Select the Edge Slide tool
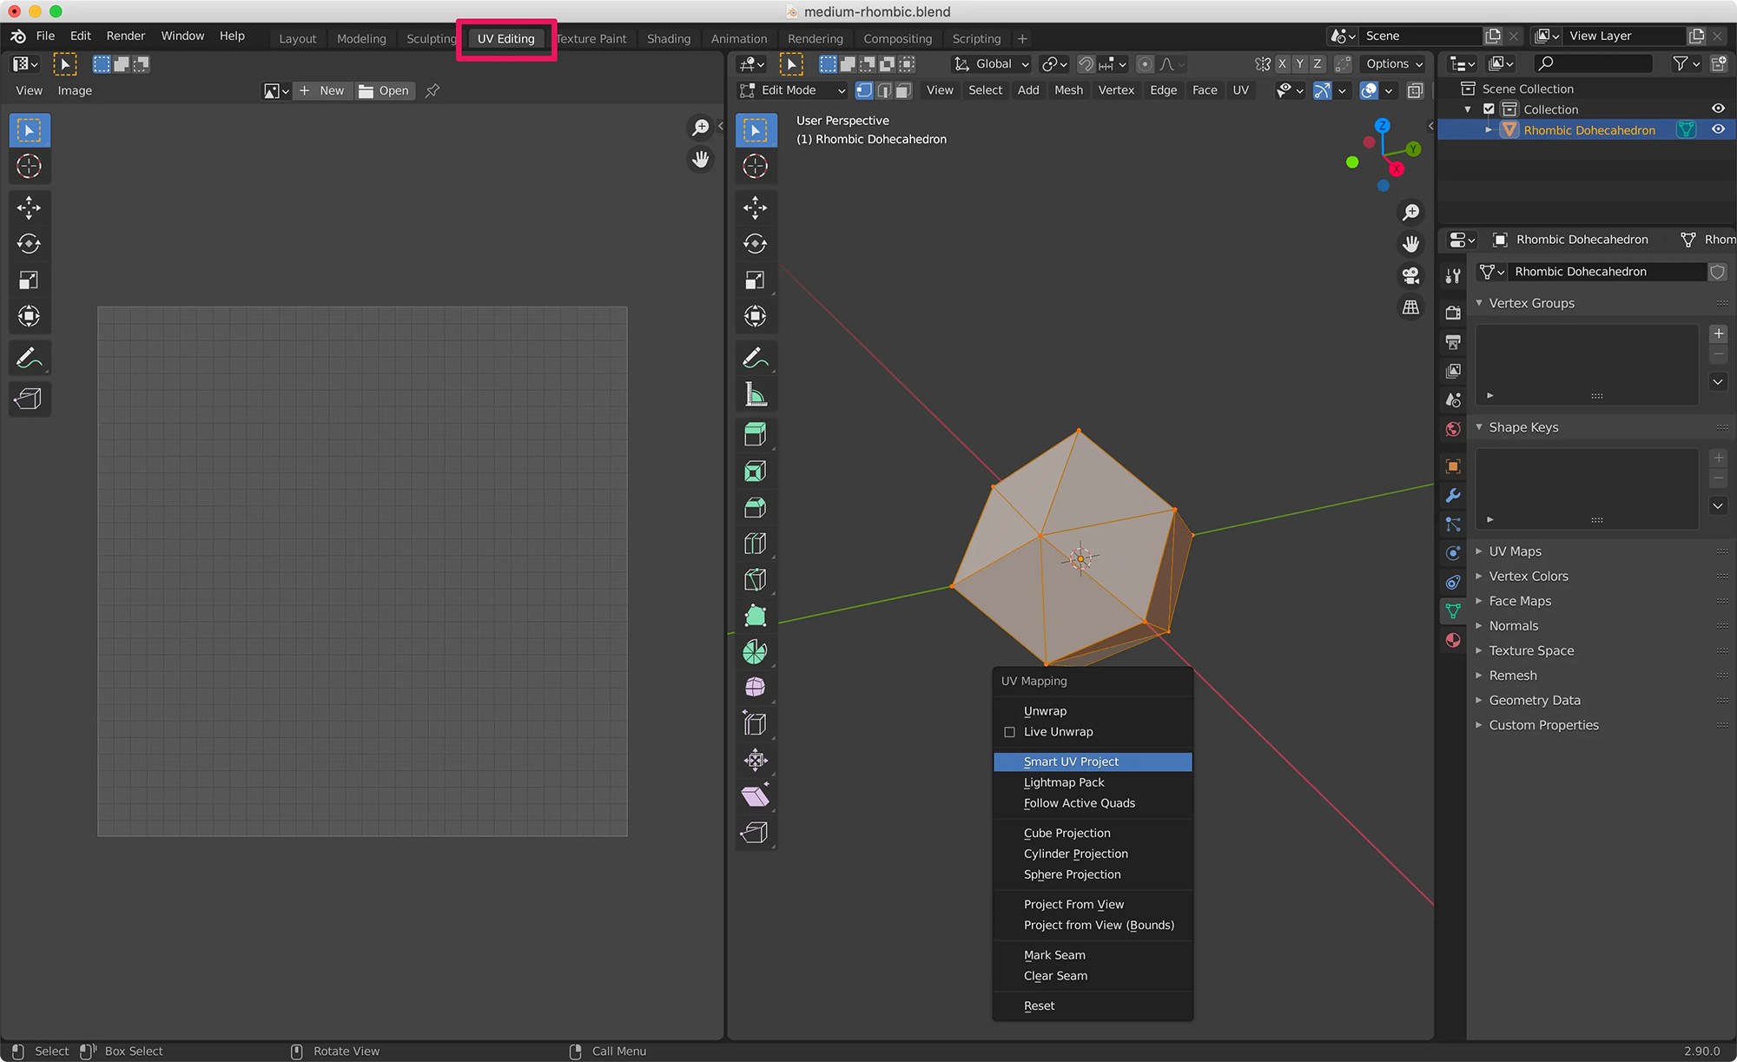The image size is (1737, 1062). (756, 724)
